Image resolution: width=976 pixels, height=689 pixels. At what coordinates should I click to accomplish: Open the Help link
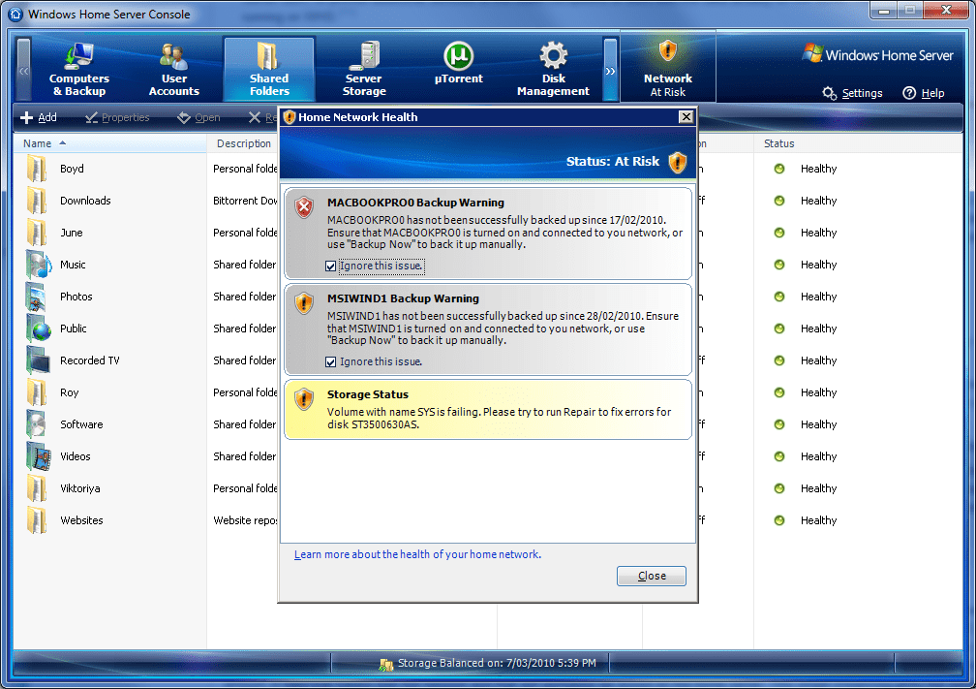coord(924,93)
